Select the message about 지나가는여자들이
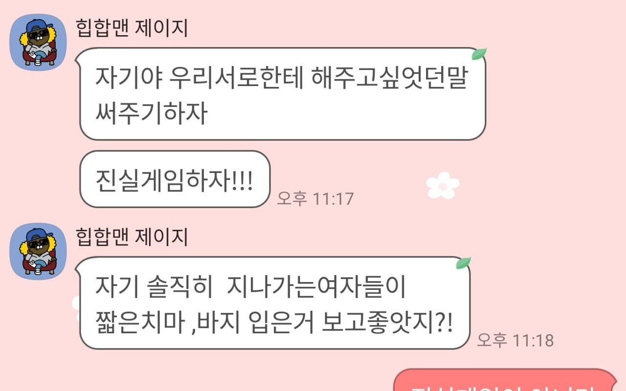The image size is (626, 391). [274, 303]
